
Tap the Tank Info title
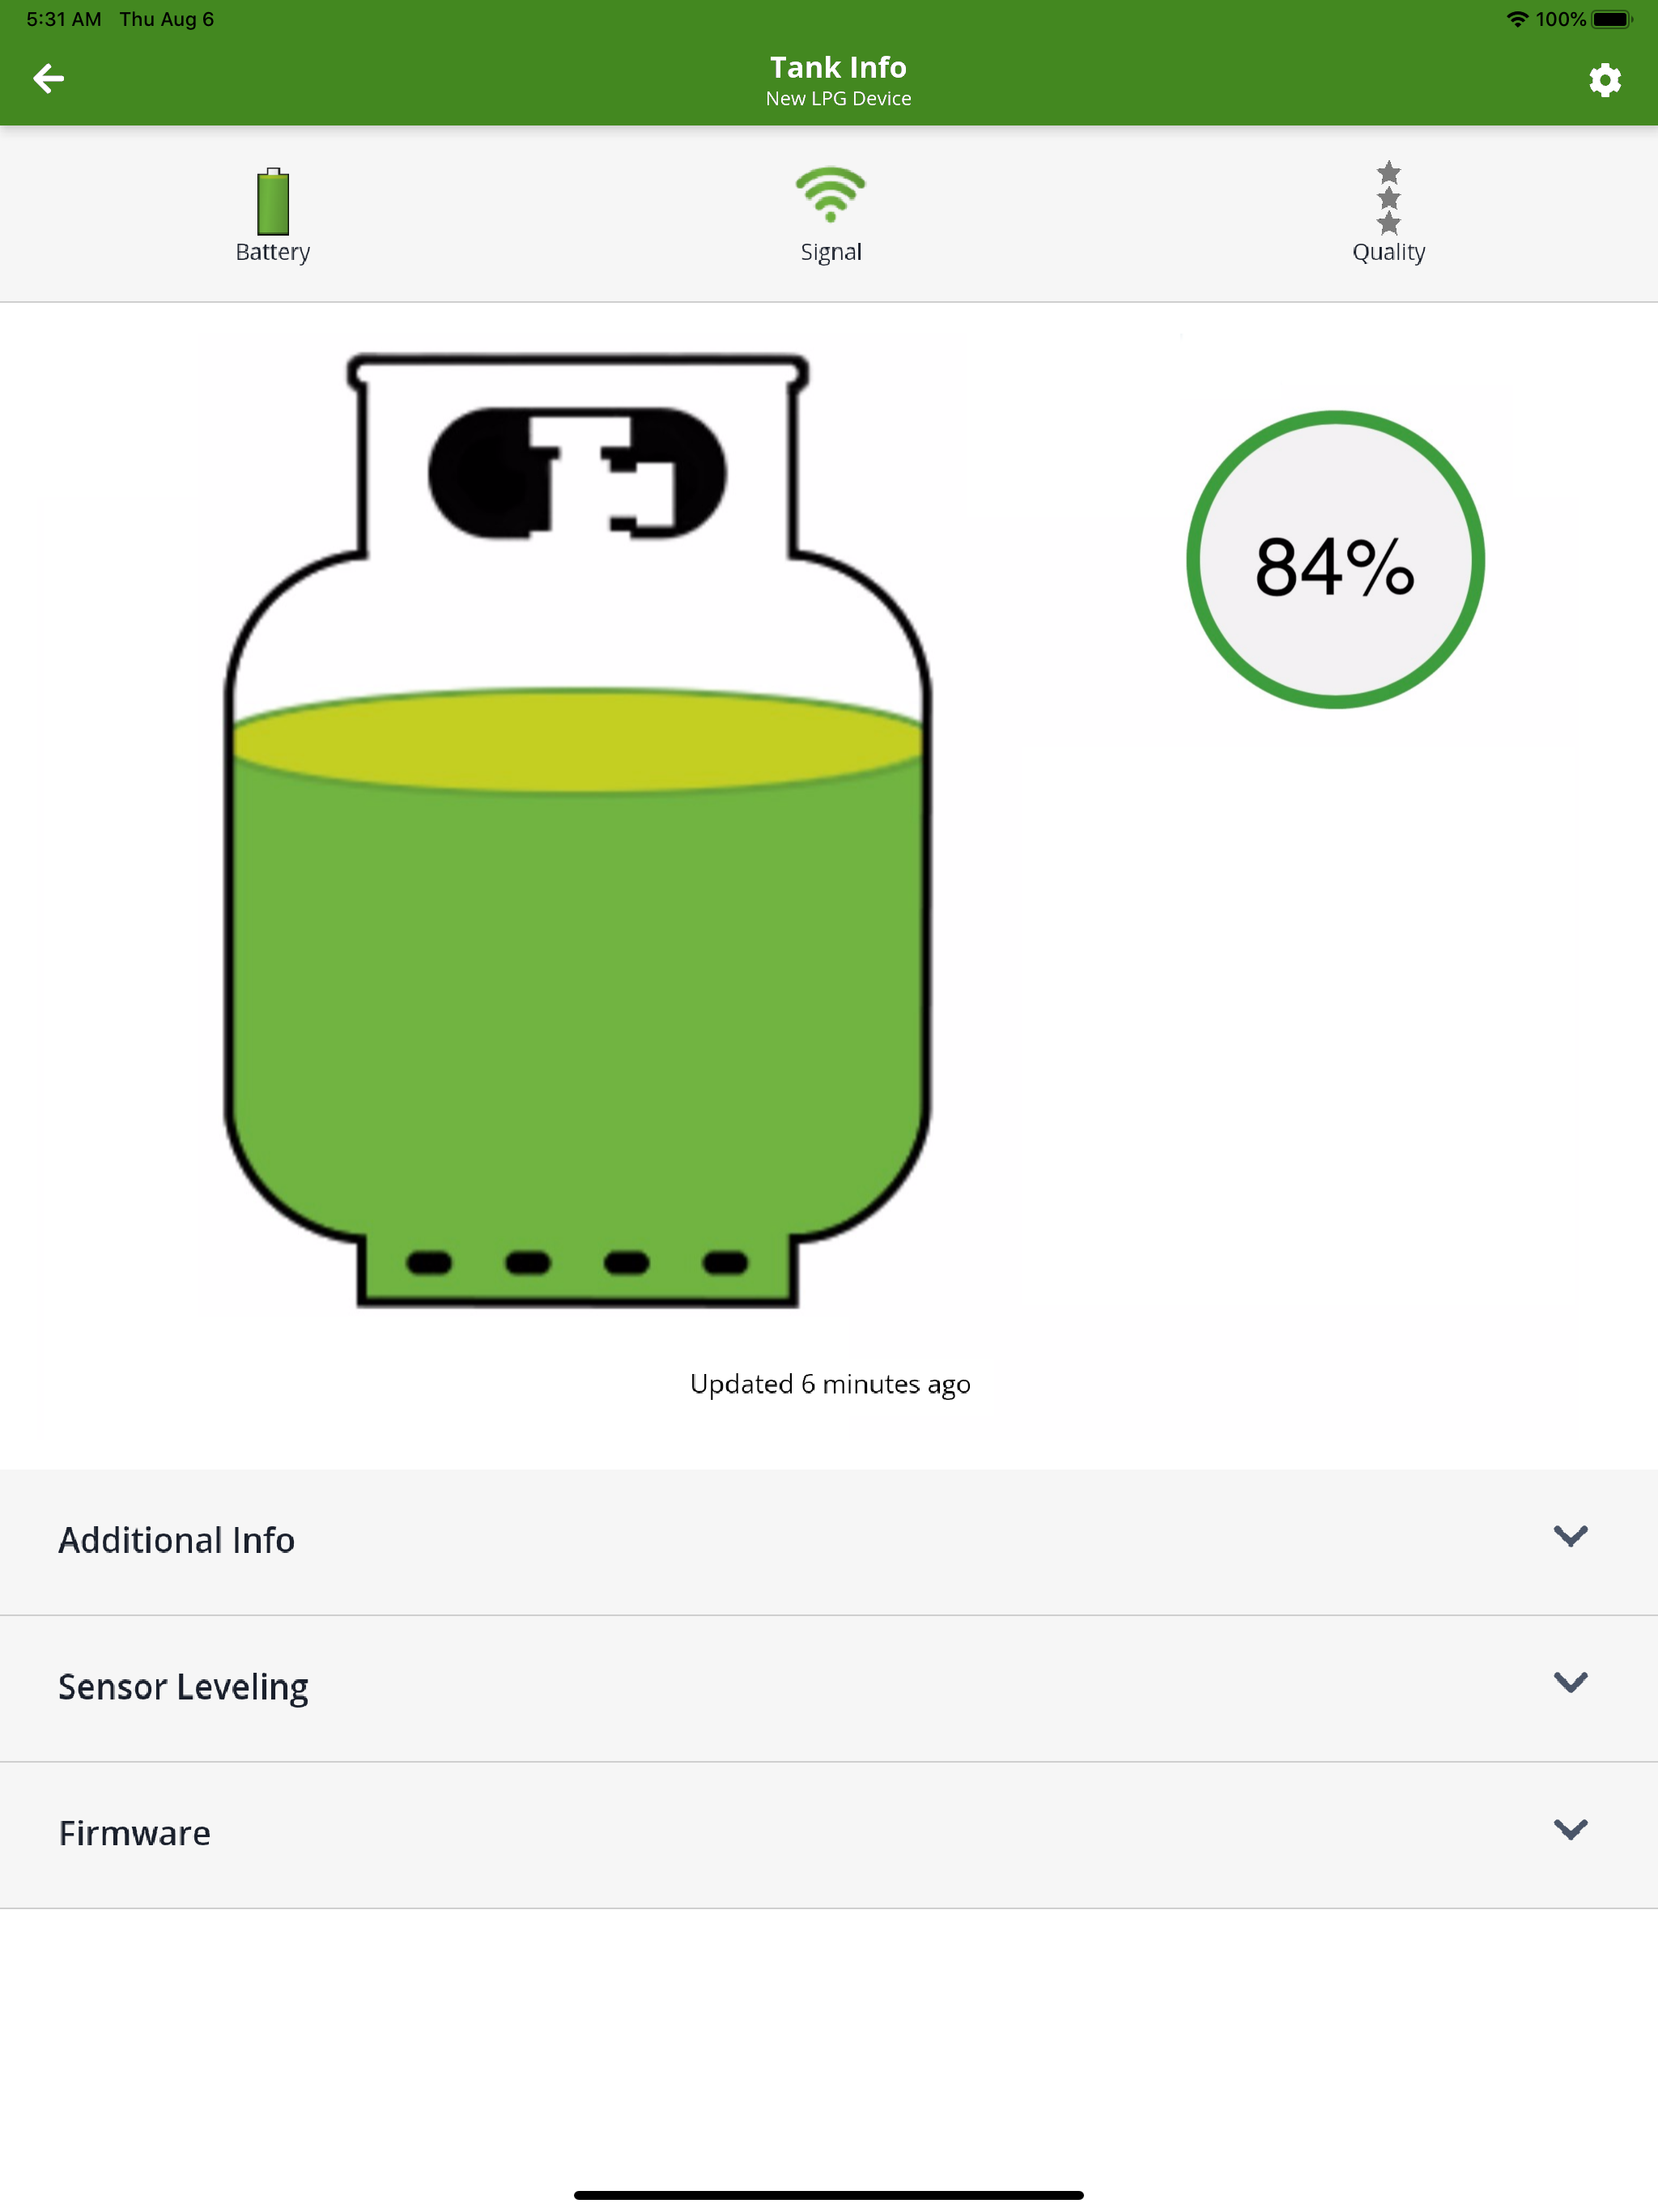coord(837,67)
